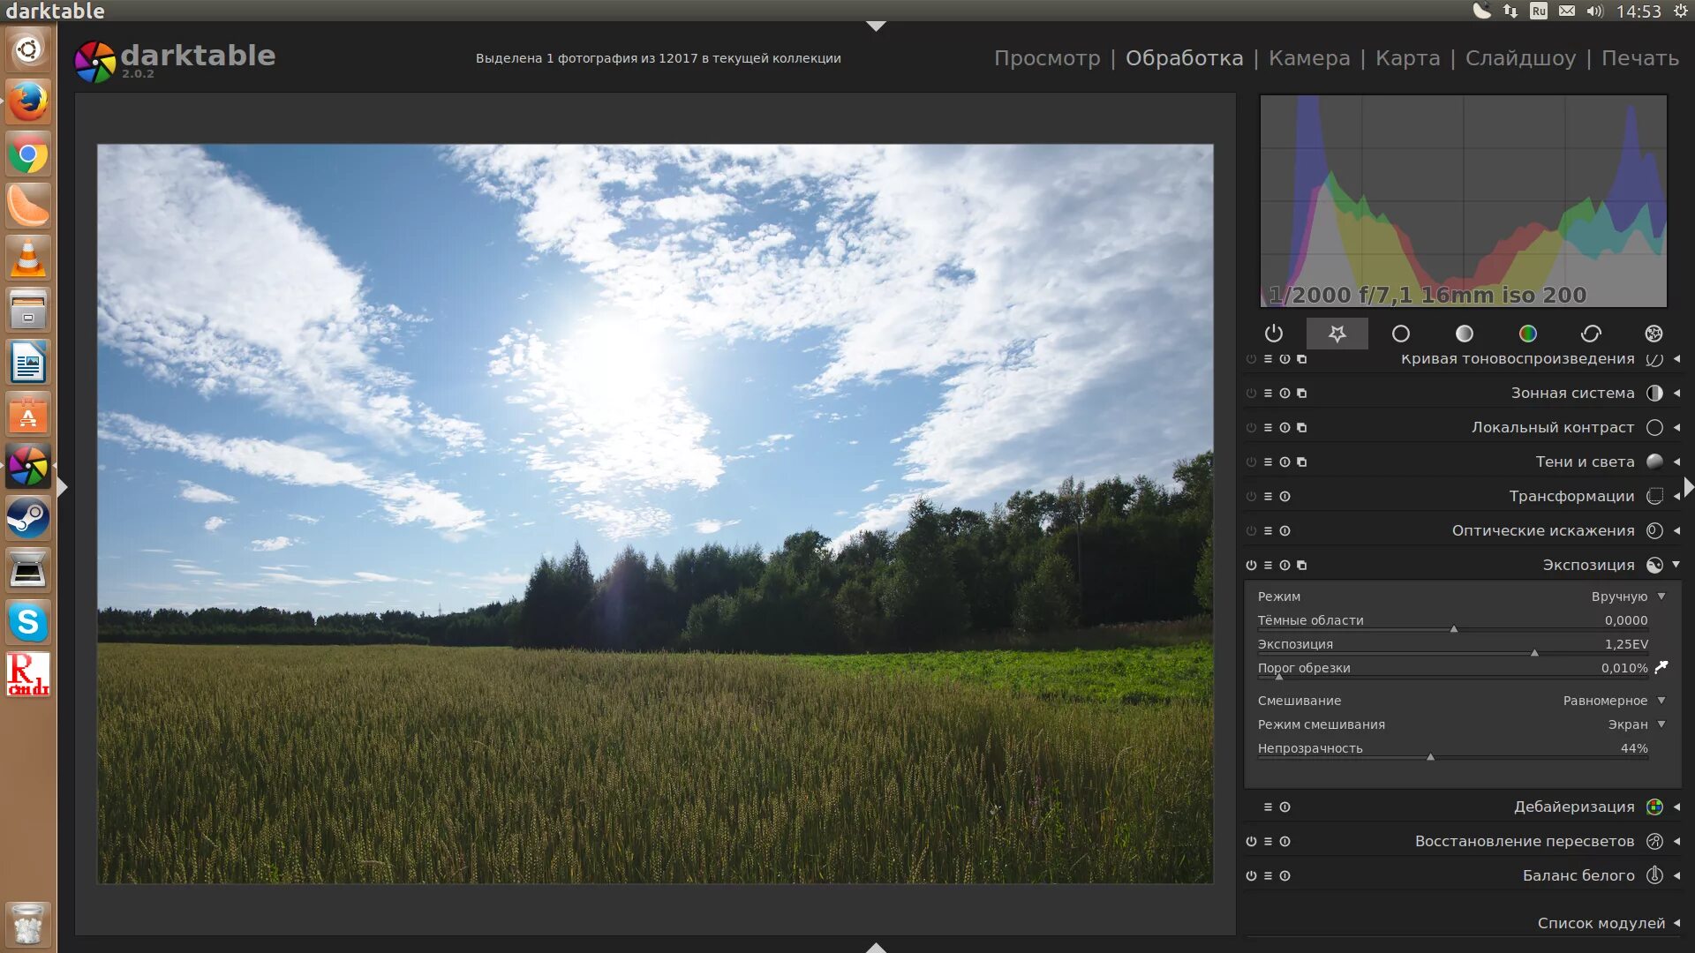Select the favorites (star) module group
Screen dimensions: 1695x953
(1337, 334)
